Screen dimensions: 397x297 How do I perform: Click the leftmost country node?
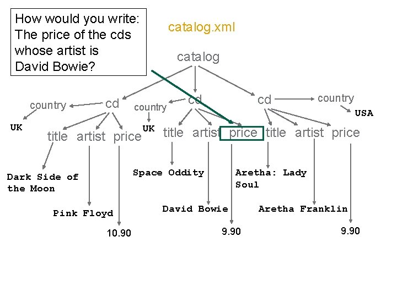pos(48,105)
